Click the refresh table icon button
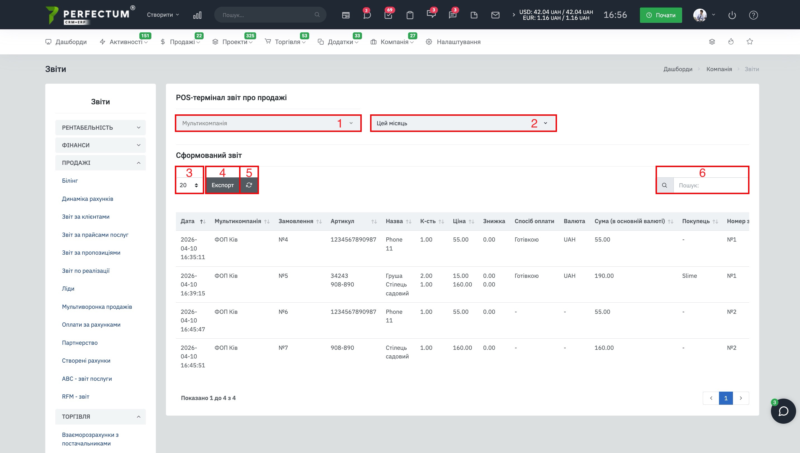Screen dimensions: 800x453 coord(249,185)
